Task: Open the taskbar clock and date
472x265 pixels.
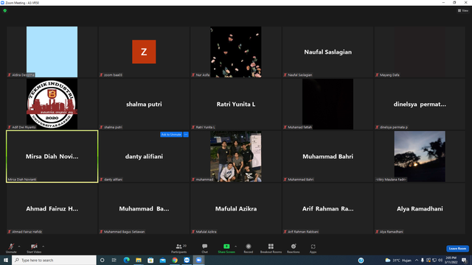Action: pos(451,260)
